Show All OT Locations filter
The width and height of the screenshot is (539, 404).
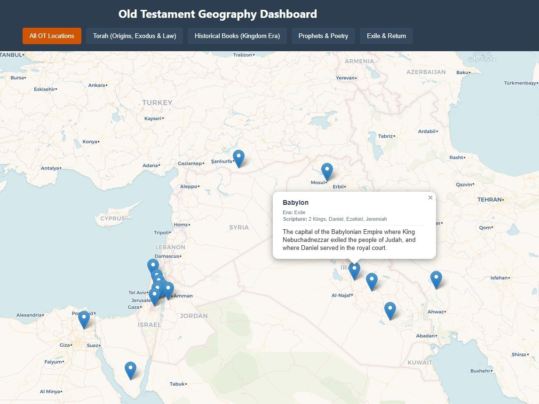pyautogui.click(x=52, y=36)
